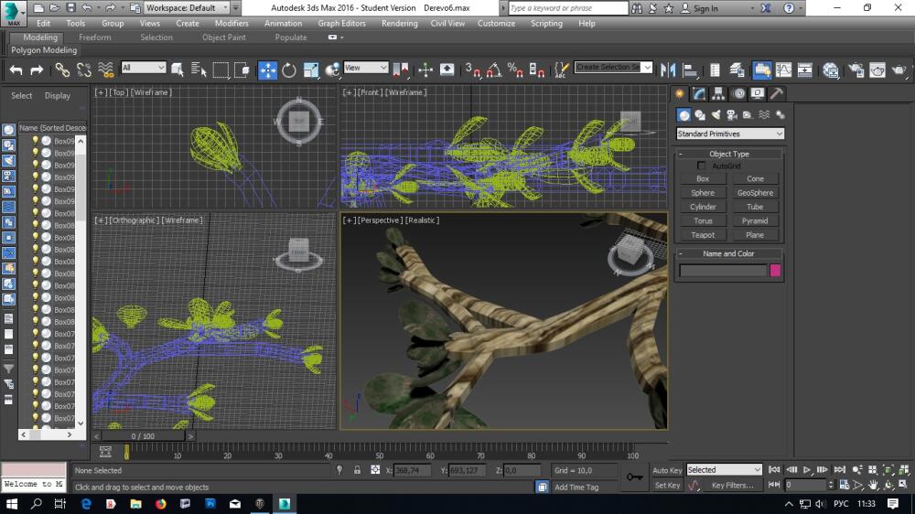
Task: Select the Select and Uniform Scale tool
Action: (x=311, y=70)
